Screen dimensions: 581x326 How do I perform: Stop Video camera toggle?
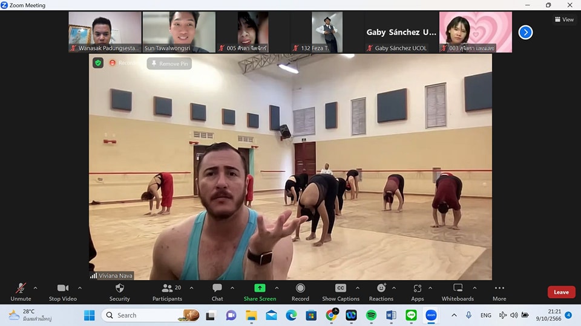(62, 289)
